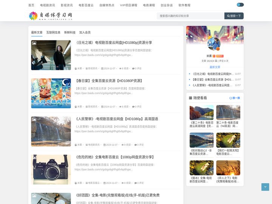Click author icon under 日光之城 article
Screen dimensions: 272x204
coord(76,68)
